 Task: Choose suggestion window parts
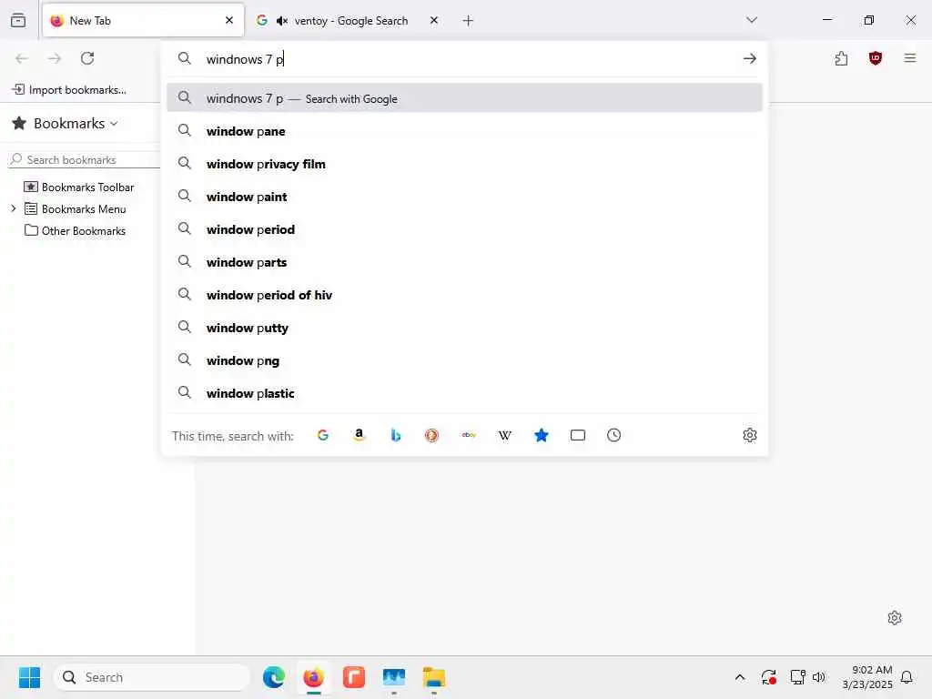(464, 261)
